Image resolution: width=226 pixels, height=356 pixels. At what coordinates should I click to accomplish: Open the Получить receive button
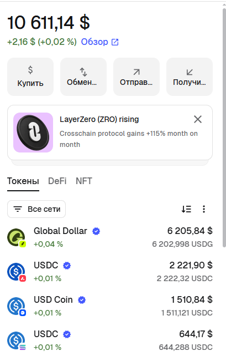[x=190, y=77]
